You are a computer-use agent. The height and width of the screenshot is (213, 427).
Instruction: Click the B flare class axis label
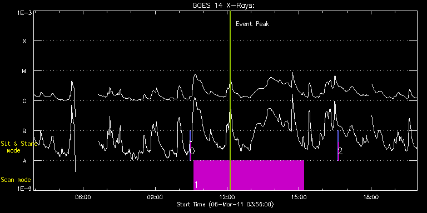(x=24, y=131)
